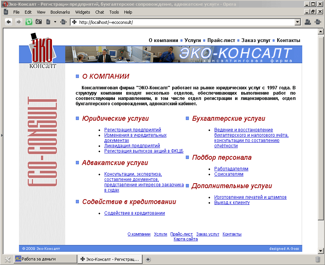The width and height of the screenshot is (325, 265).
Task: Reload the page with green refresh icon
Action: tap(28, 22)
